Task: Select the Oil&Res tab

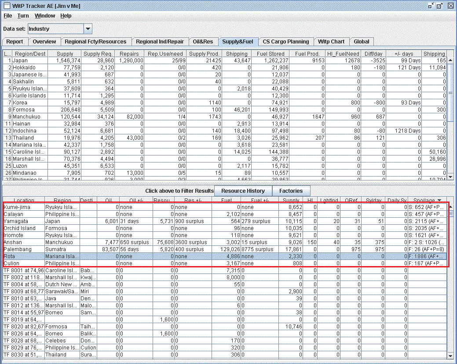Action: click(203, 42)
